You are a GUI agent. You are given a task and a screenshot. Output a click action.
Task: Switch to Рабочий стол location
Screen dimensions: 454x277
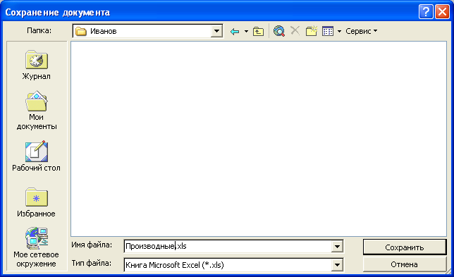coord(36,156)
